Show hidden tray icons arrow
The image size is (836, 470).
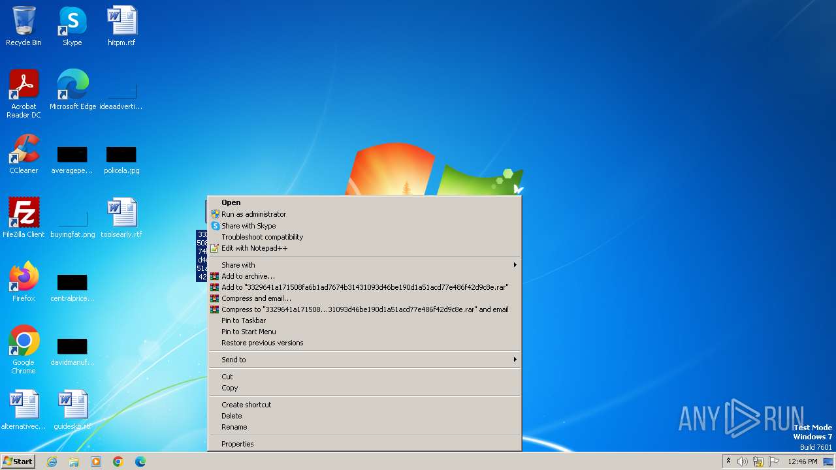pyautogui.click(x=728, y=462)
